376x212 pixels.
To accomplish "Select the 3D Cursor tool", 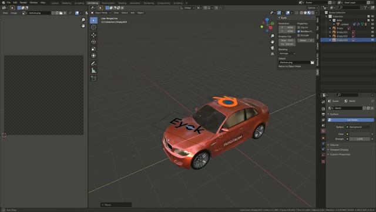I will click(x=93, y=28).
